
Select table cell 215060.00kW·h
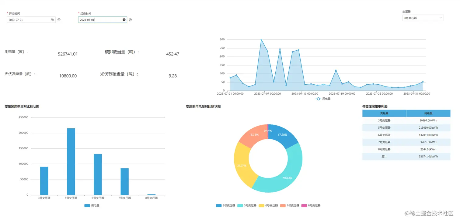[428, 128]
